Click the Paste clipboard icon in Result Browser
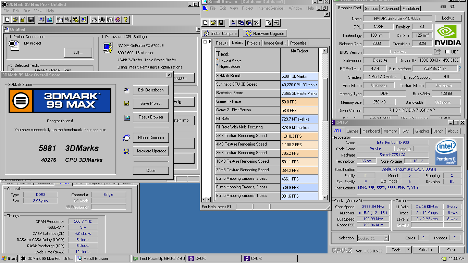The image size is (468, 263). tap(249, 23)
